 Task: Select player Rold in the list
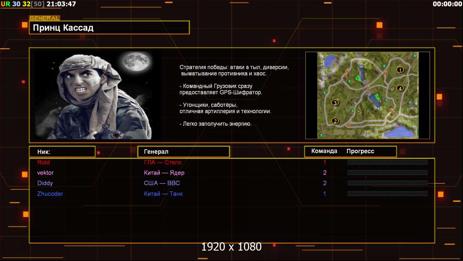click(x=43, y=162)
